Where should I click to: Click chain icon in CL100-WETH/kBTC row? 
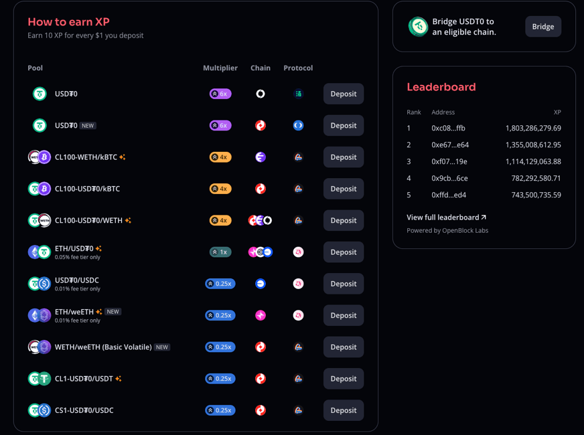point(261,157)
